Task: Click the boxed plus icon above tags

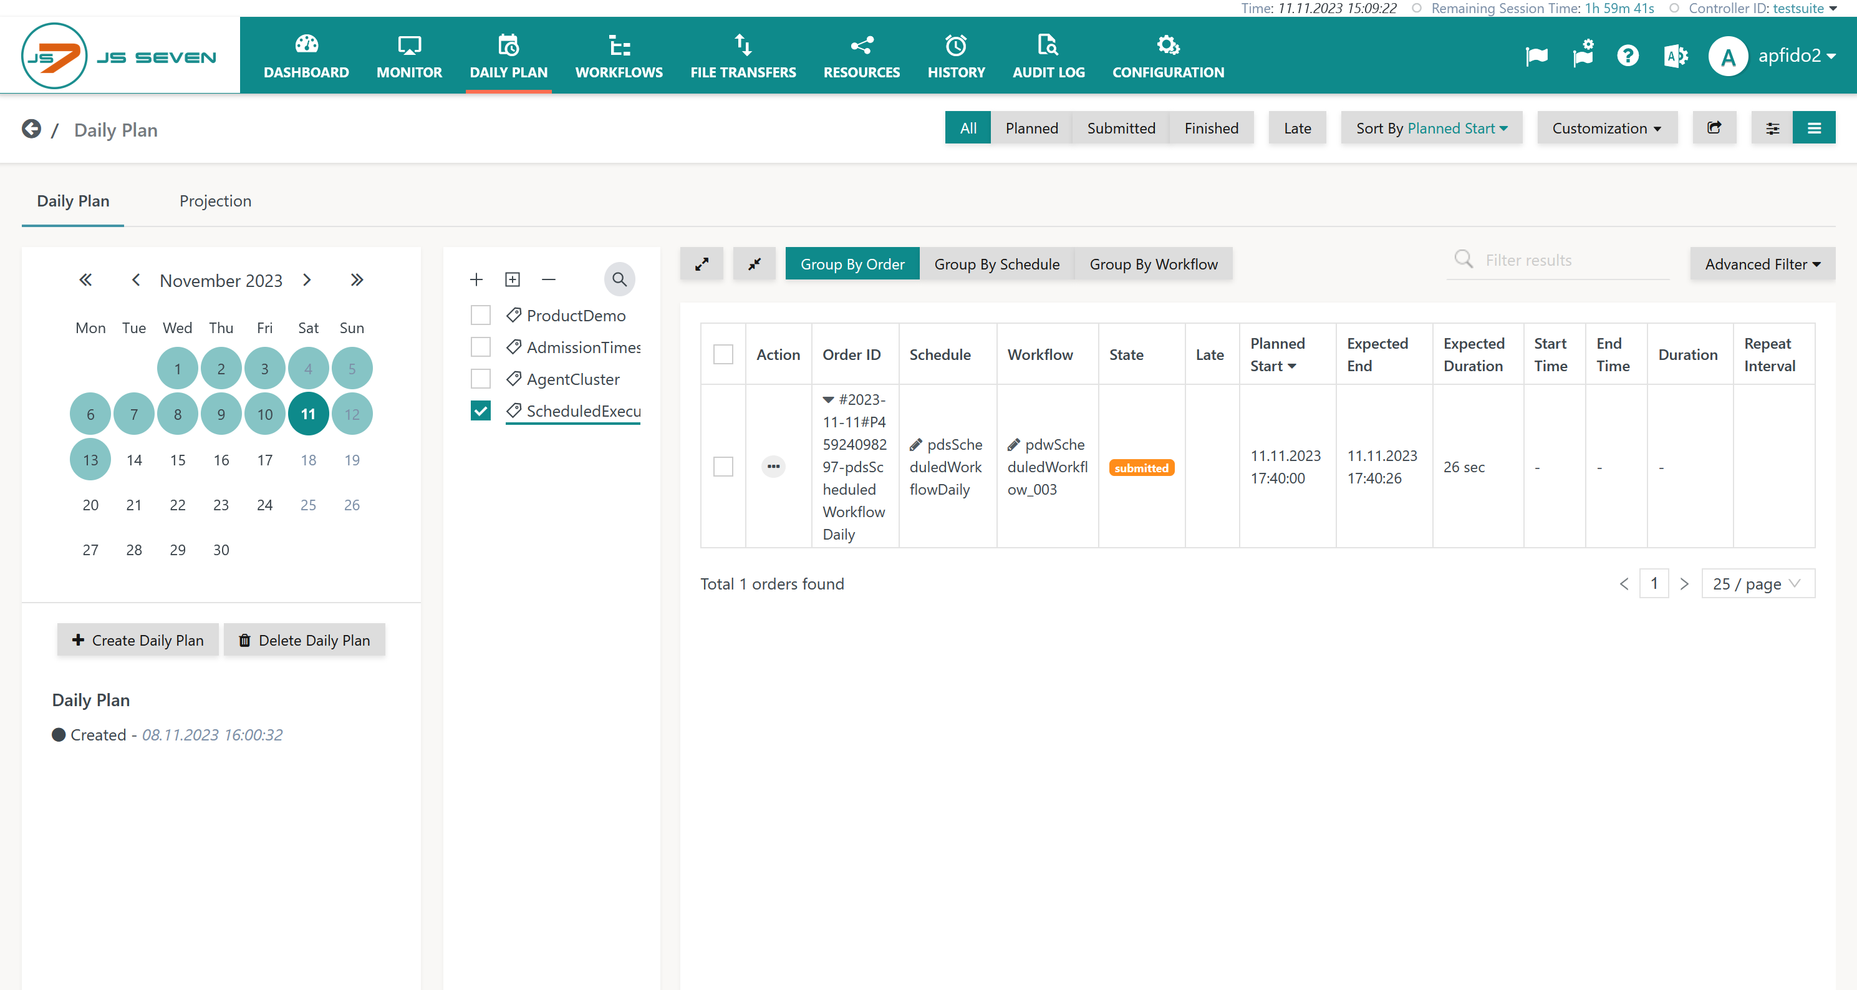Action: [513, 279]
